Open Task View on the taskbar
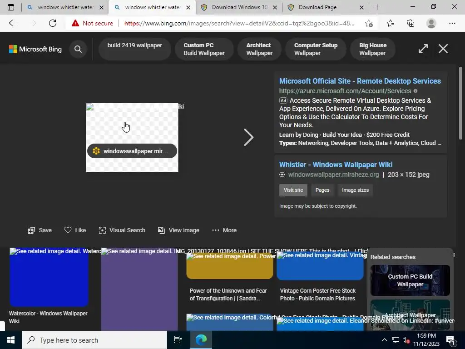Viewport: 465px width, 349px height. pos(178,340)
